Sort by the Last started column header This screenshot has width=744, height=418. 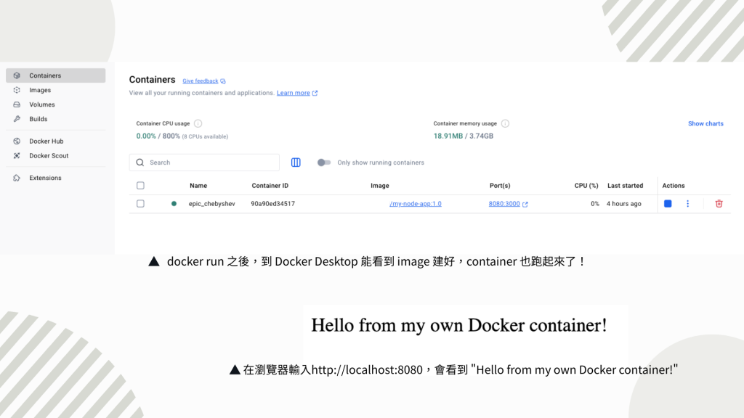626,186
